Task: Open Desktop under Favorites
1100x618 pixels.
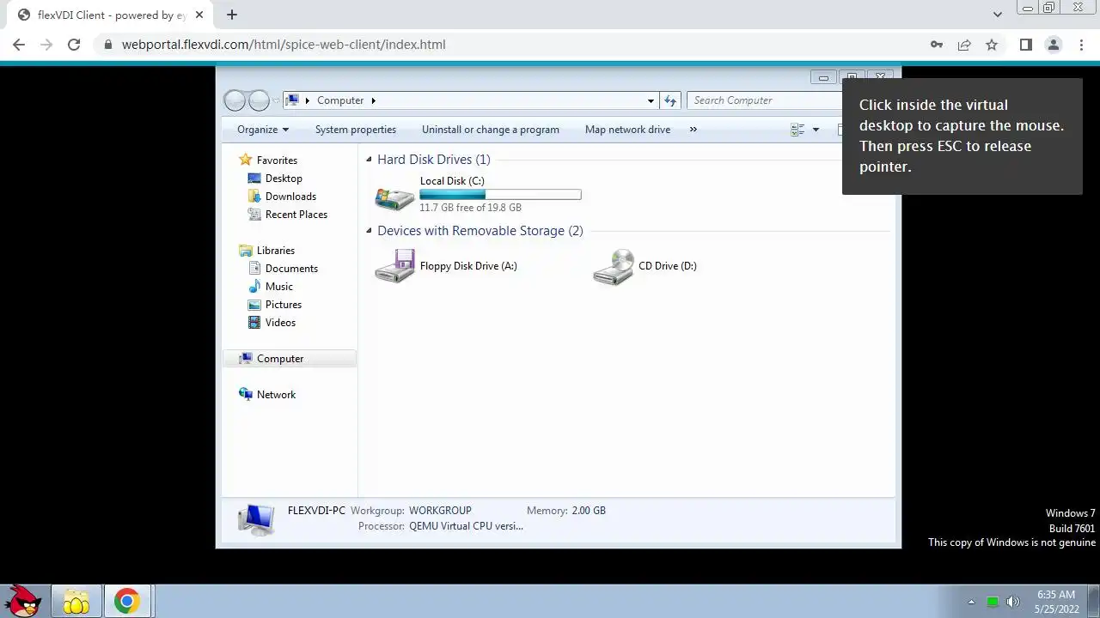Action: pyautogui.click(x=284, y=179)
